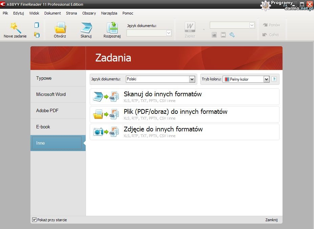
Task: Open a file with the Otwórz folder icon
Action: point(60,28)
